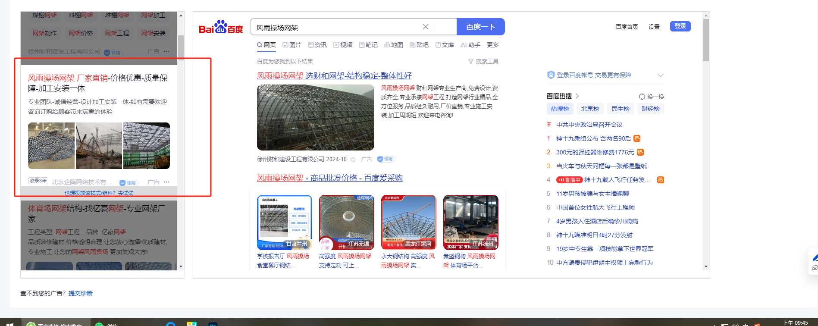
Task: Click the 贴 icon beside 贴吧
Action: pyautogui.click(x=413, y=45)
